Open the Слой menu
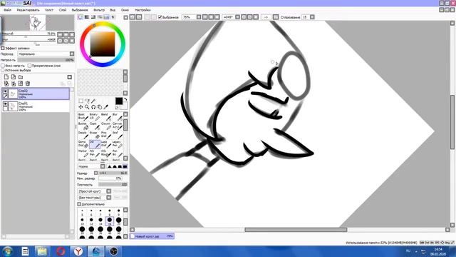Image resolution: width=456 pixels, height=257 pixels. [63, 10]
